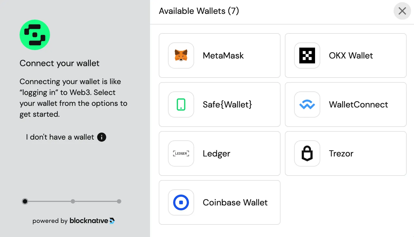Image resolution: width=414 pixels, height=237 pixels.
Task: Click the Trezor padlock icon
Action: tap(307, 153)
